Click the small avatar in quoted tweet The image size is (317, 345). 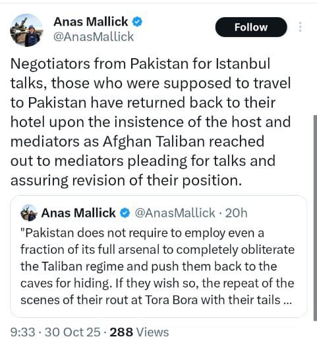[x=29, y=213]
